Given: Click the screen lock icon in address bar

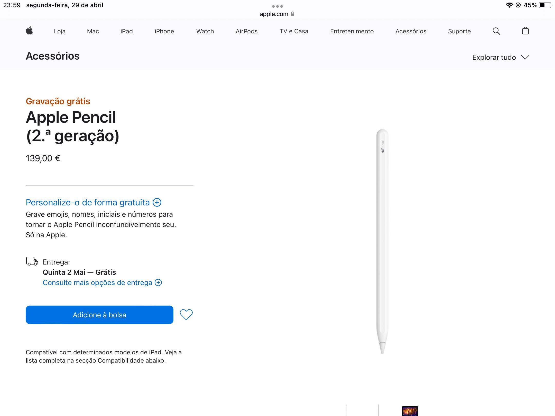Looking at the screenshot, I should pyautogui.click(x=292, y=14).
